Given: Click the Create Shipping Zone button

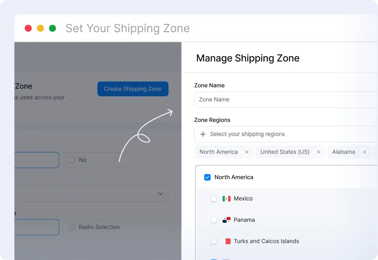Looking at the screenshot, I should (x=133, y=89).
